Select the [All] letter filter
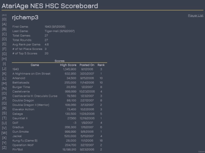The height and width of the screenshot is (153, 205). [x=4, y=15]
